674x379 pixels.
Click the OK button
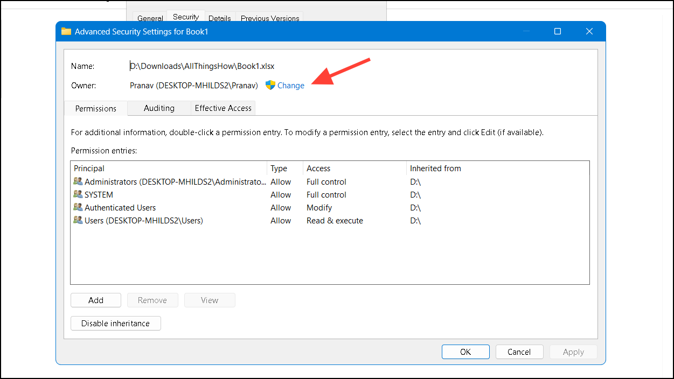click(x=465, y=352)
